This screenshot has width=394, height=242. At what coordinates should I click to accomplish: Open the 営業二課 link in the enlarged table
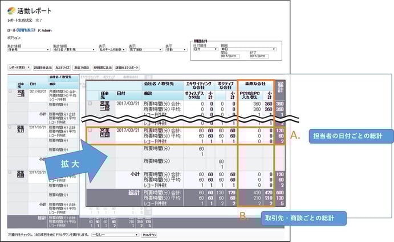click(x=105, y=106)
